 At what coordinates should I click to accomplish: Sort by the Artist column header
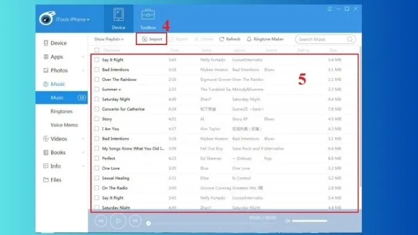click(207, 50)
